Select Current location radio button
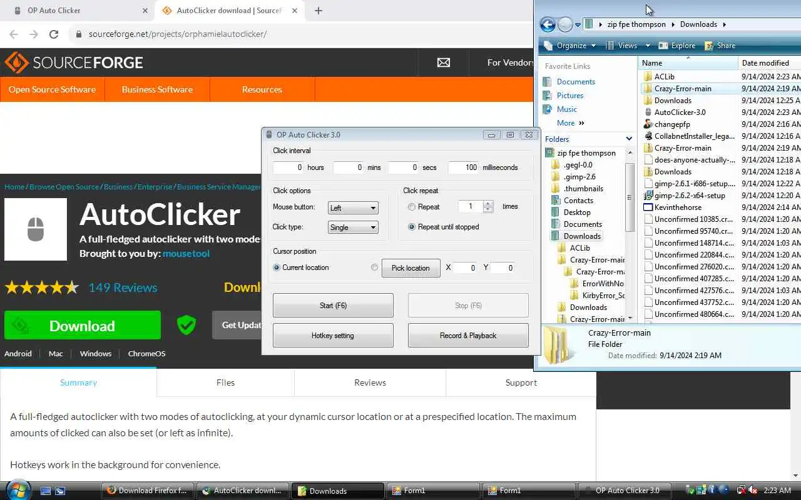 pos(277,267)
